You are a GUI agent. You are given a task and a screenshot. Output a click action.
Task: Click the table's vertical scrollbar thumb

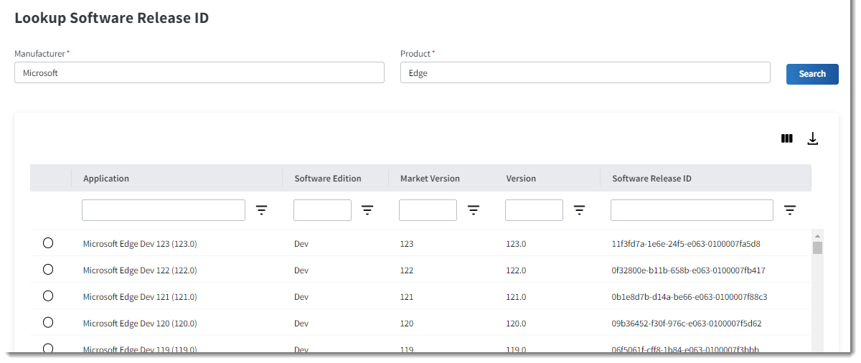[x=817, y=248]
